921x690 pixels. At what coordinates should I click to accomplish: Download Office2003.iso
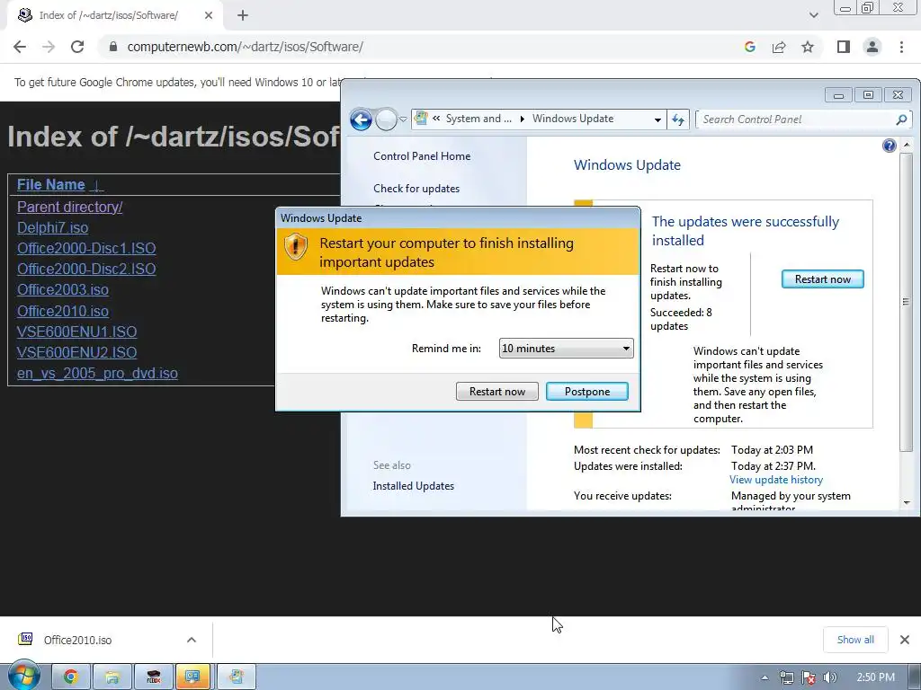coord(63,290)
